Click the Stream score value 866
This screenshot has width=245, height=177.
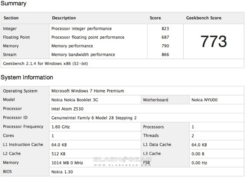tap(166, 55)
